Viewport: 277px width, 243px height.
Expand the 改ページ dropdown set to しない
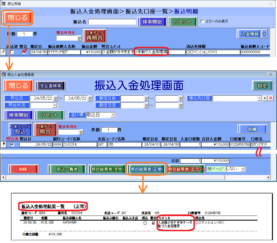[243, 169]
